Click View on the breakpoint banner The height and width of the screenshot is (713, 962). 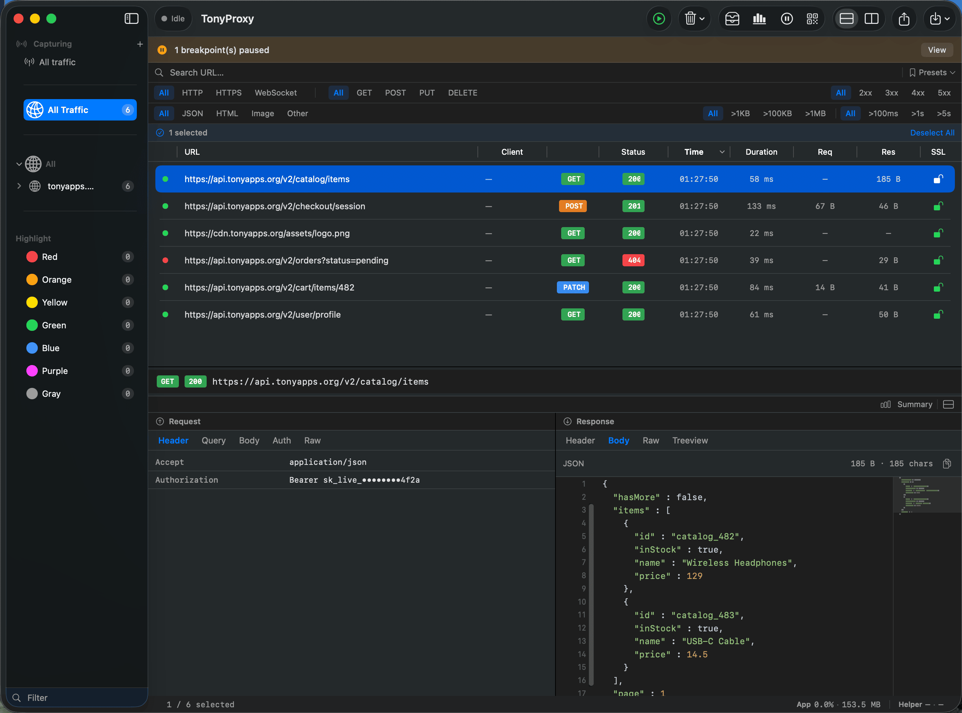click(x=937, y=50)
